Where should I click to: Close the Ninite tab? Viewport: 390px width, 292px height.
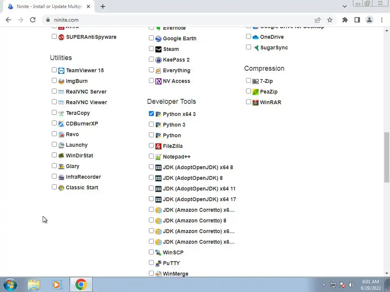[88, 6]
